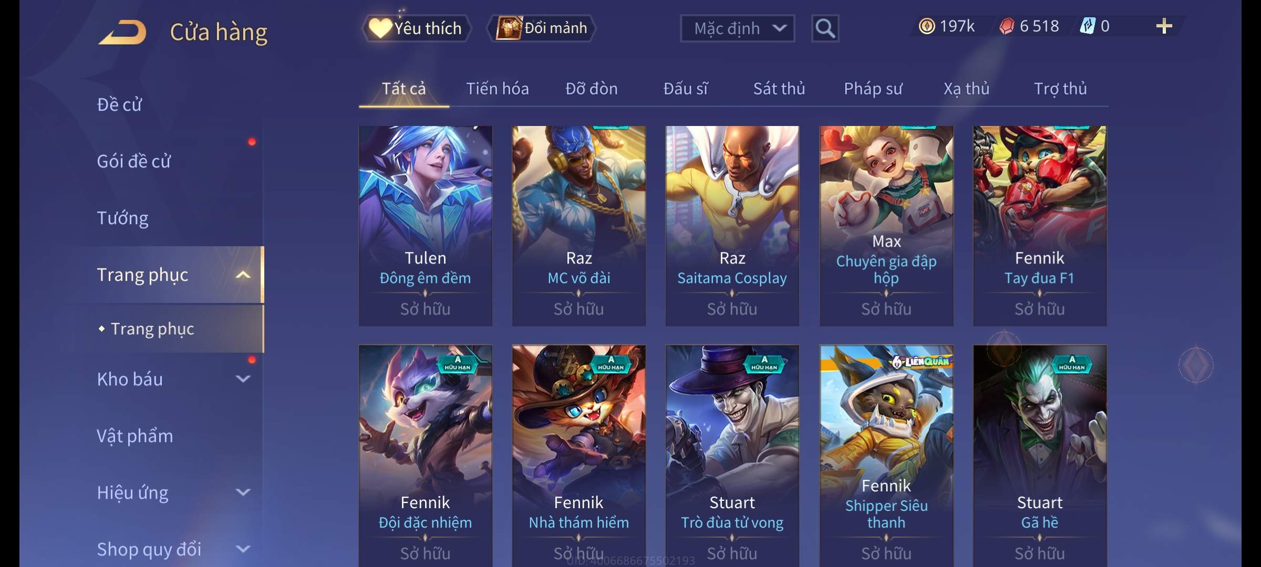1261x567 pixels.
Task: Expand the Kho báu sidebar section
Action: (x=243, y=379)
